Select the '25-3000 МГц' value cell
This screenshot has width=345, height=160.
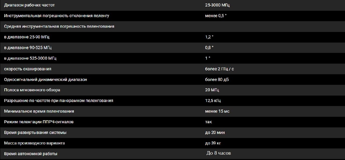217,5
